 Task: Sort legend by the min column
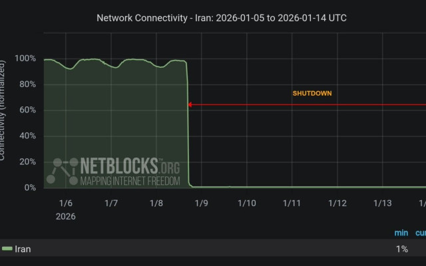point(400,233)
